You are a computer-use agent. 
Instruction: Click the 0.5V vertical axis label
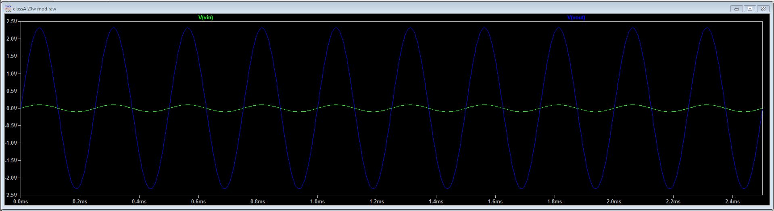pyautogui.click(x=12, y=91)
